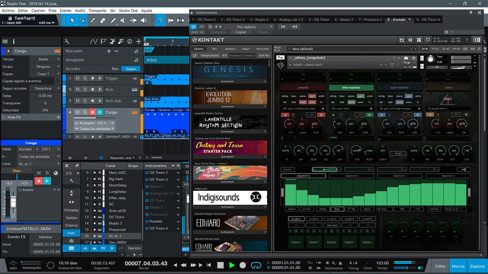The width and height of the screenshot is (488, 274).
Task: Start playback with the green play button
Action: [232, 265]
